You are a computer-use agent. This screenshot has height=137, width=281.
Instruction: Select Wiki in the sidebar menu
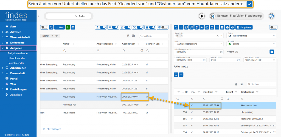pos(13,84)
